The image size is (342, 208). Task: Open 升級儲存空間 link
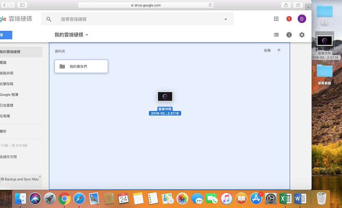8,157
